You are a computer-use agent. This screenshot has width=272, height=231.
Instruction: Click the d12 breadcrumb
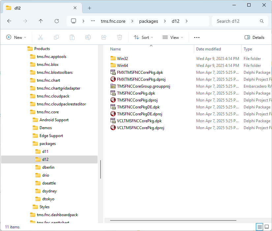click(175, 21)
